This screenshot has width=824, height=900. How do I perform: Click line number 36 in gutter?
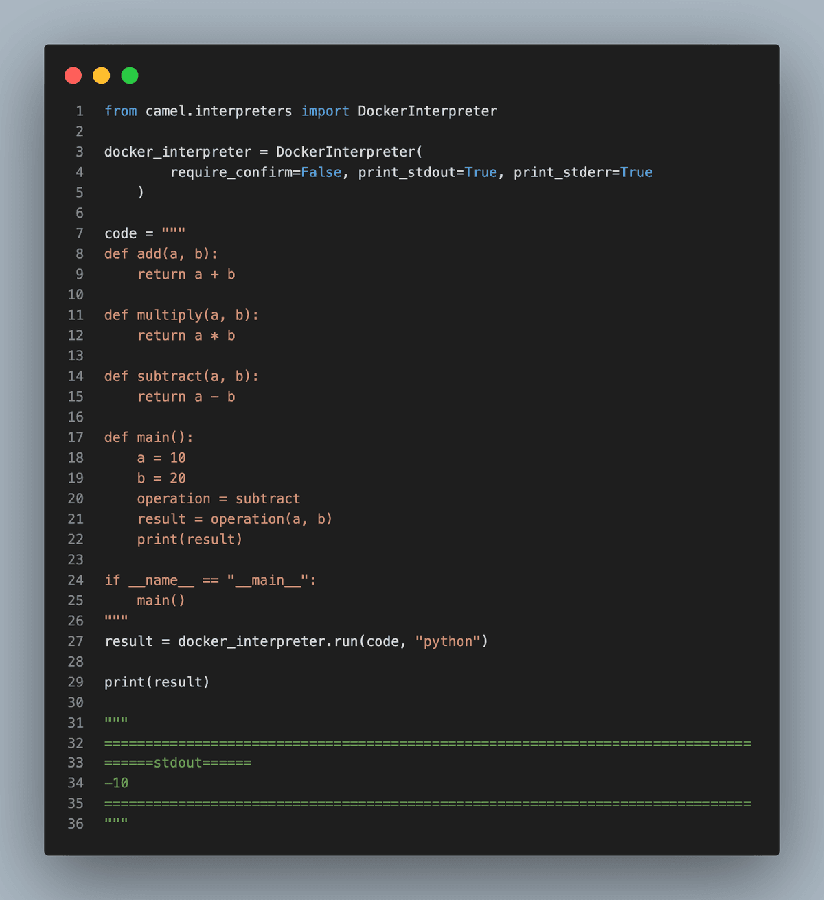[76, 824]
